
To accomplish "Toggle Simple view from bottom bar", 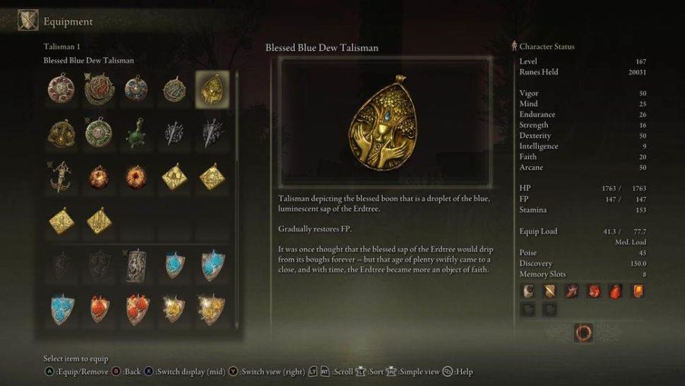I will 413,372.
